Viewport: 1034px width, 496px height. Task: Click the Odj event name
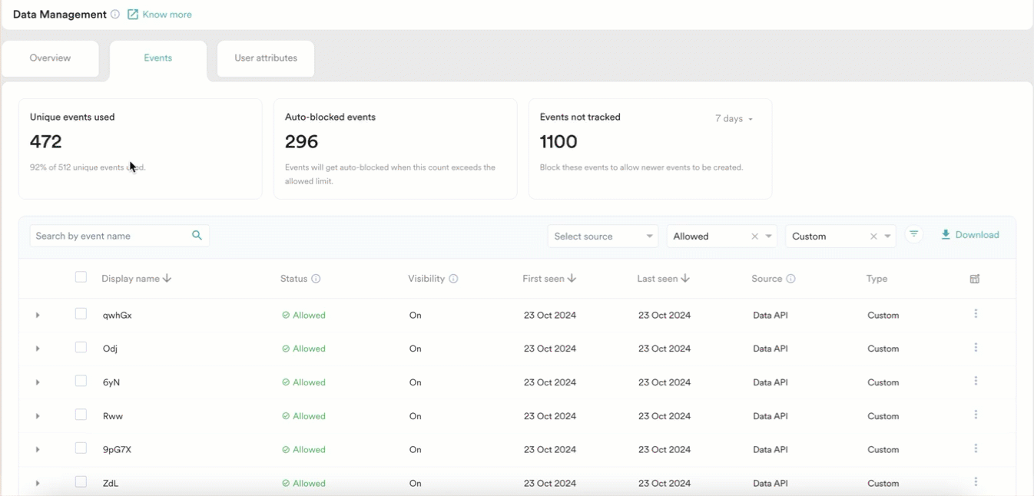[110, 349]
